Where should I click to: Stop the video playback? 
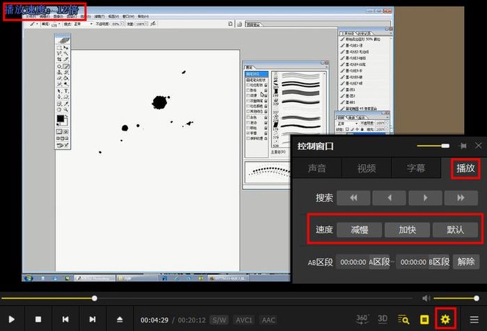point(39,319)
